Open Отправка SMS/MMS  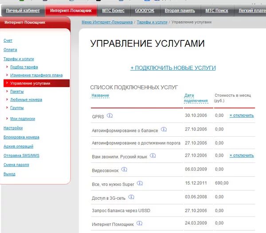pyautogui.click(x=21, y=155)
